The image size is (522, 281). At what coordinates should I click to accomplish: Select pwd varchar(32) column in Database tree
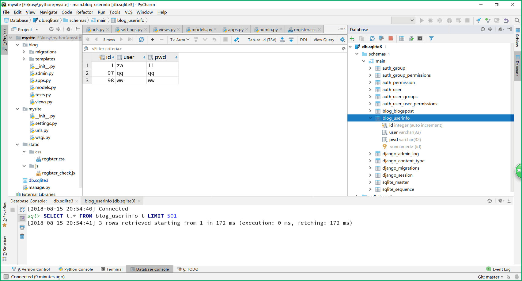coord(405,140)
